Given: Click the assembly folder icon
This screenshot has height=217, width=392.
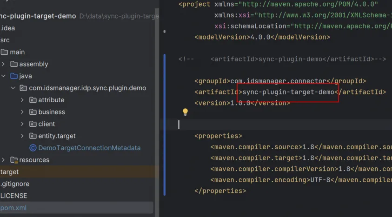Looking at the screenshot, I should pos(13,64).
